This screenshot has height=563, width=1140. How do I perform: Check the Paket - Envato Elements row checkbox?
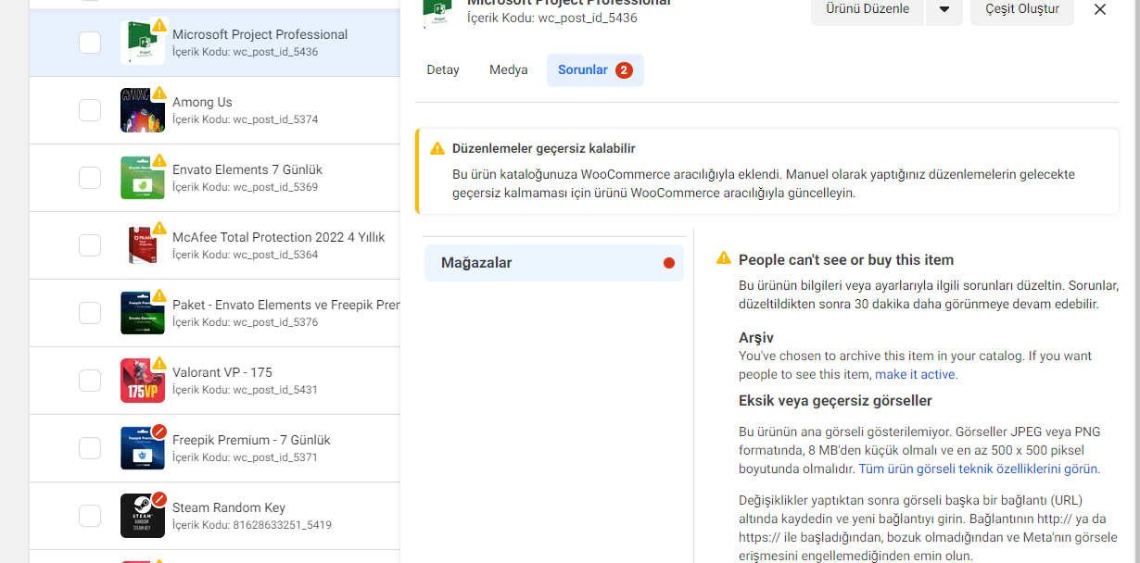90,313
